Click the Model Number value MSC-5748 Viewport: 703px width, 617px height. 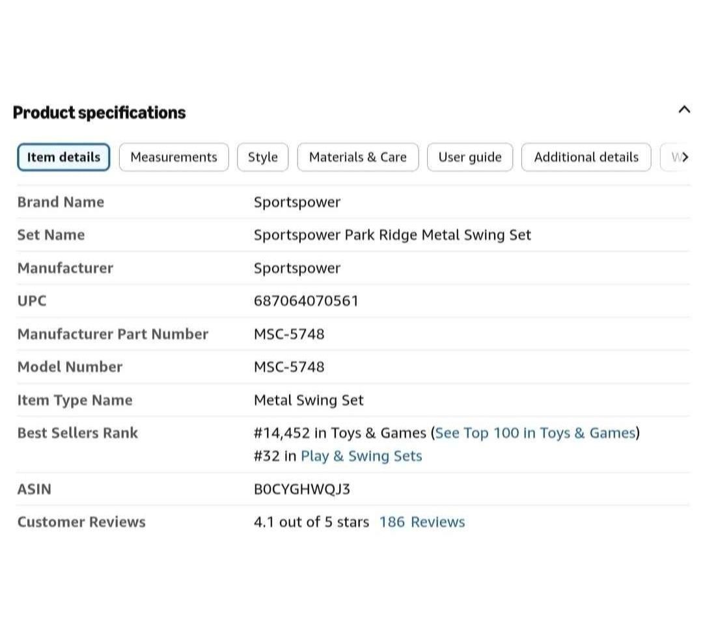[x=289, y=367]
